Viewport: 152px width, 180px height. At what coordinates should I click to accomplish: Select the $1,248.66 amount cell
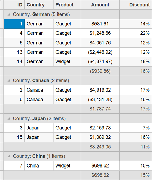100,33
